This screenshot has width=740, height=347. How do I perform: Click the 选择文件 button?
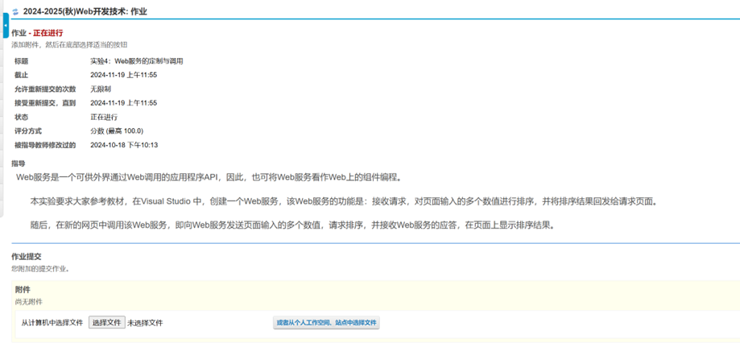[106, 323]
